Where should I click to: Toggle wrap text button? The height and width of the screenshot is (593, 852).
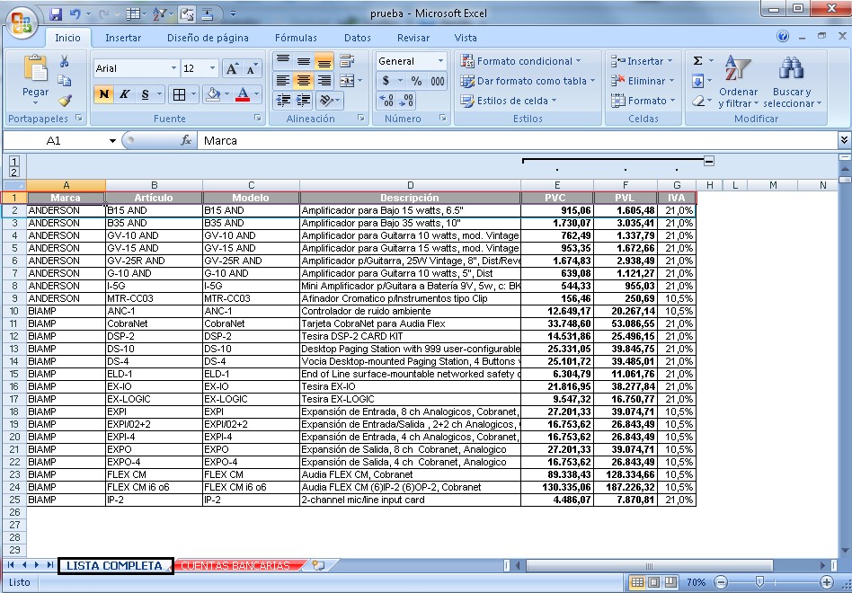pyautogui.click(x=347, y=60)
